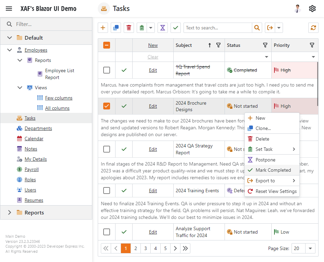324x262 pixels.
Task: Click the next page arrow in pager
Action: tap(175, 248)
